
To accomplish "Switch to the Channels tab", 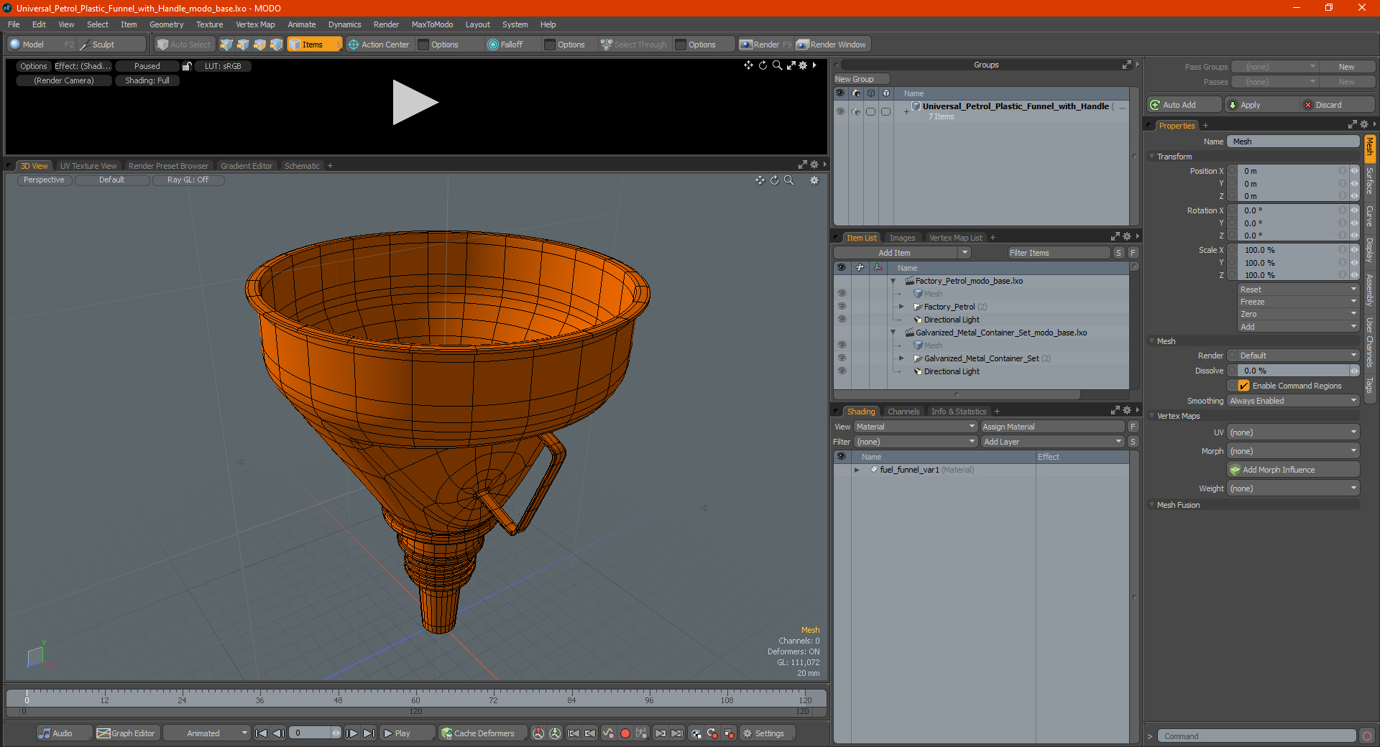I will click(903, 412).
